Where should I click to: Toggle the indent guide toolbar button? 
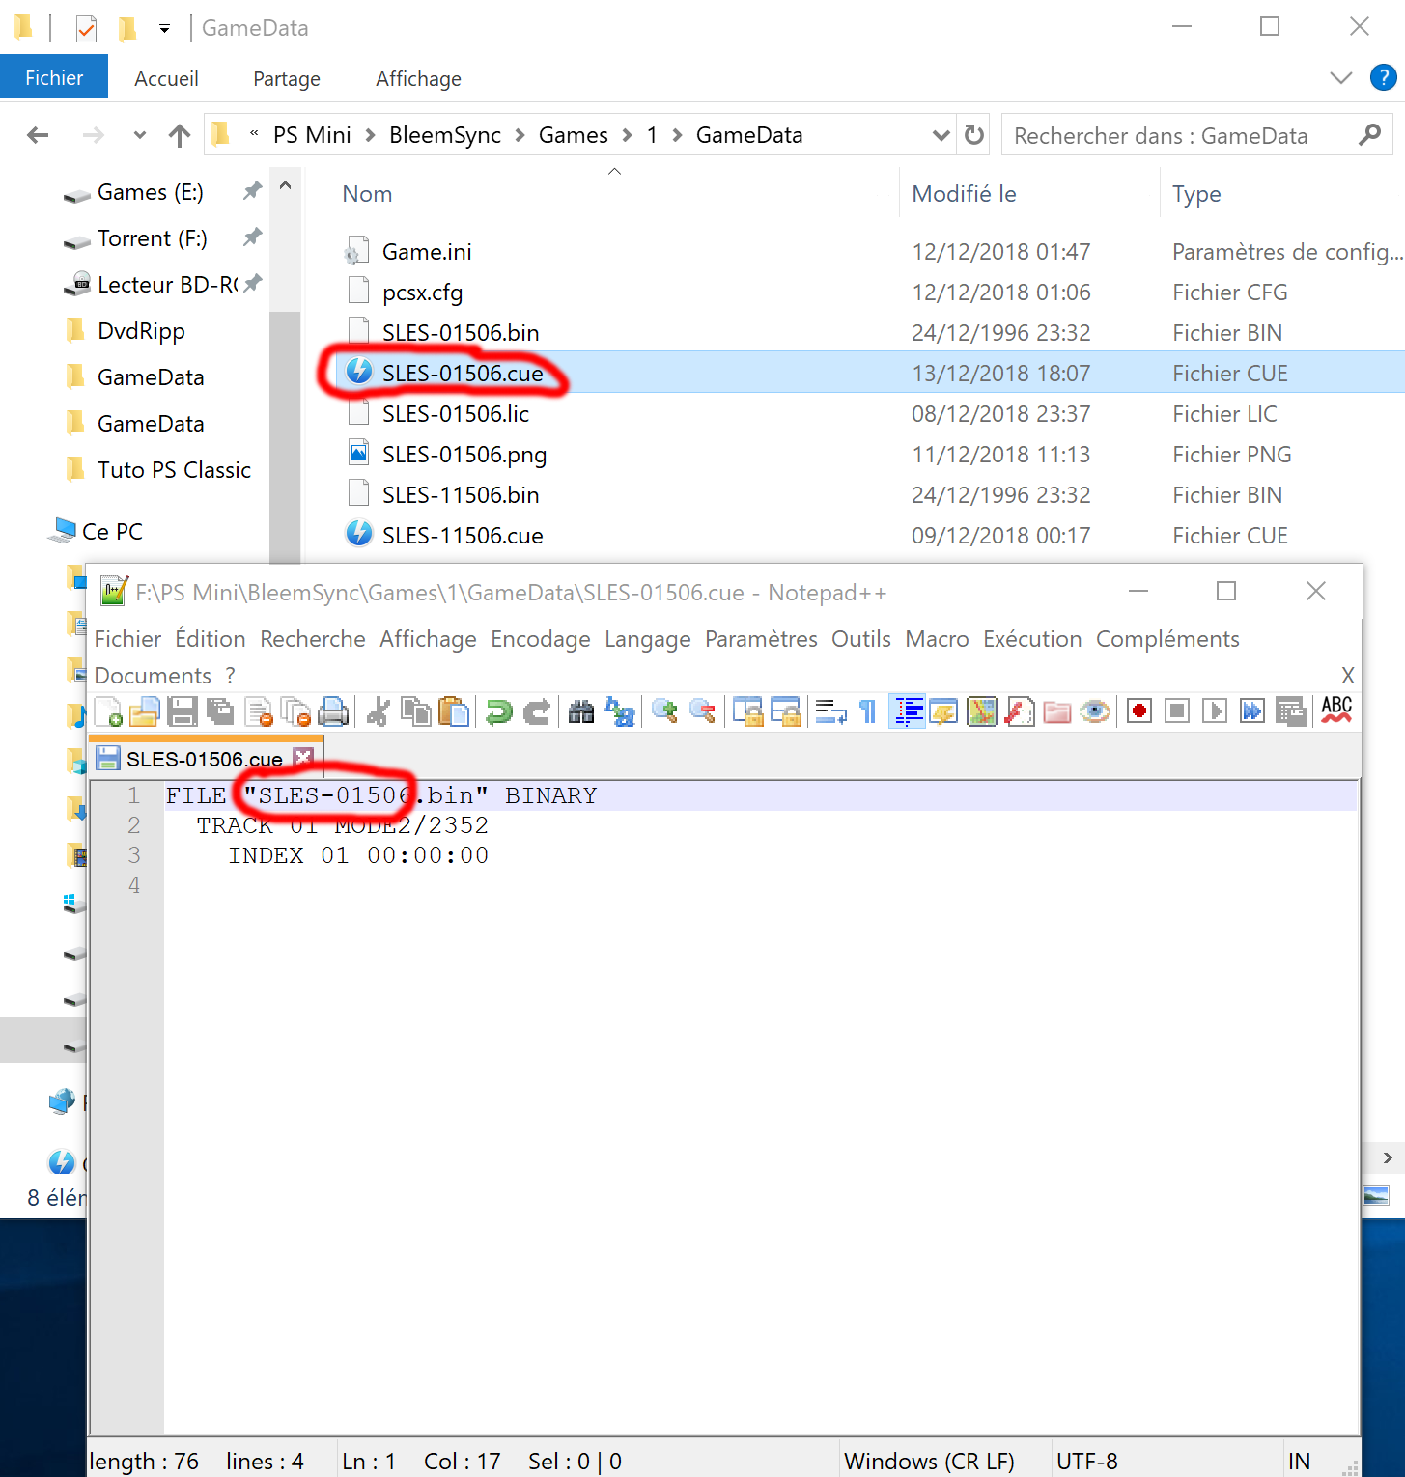(x=907, y=712)
